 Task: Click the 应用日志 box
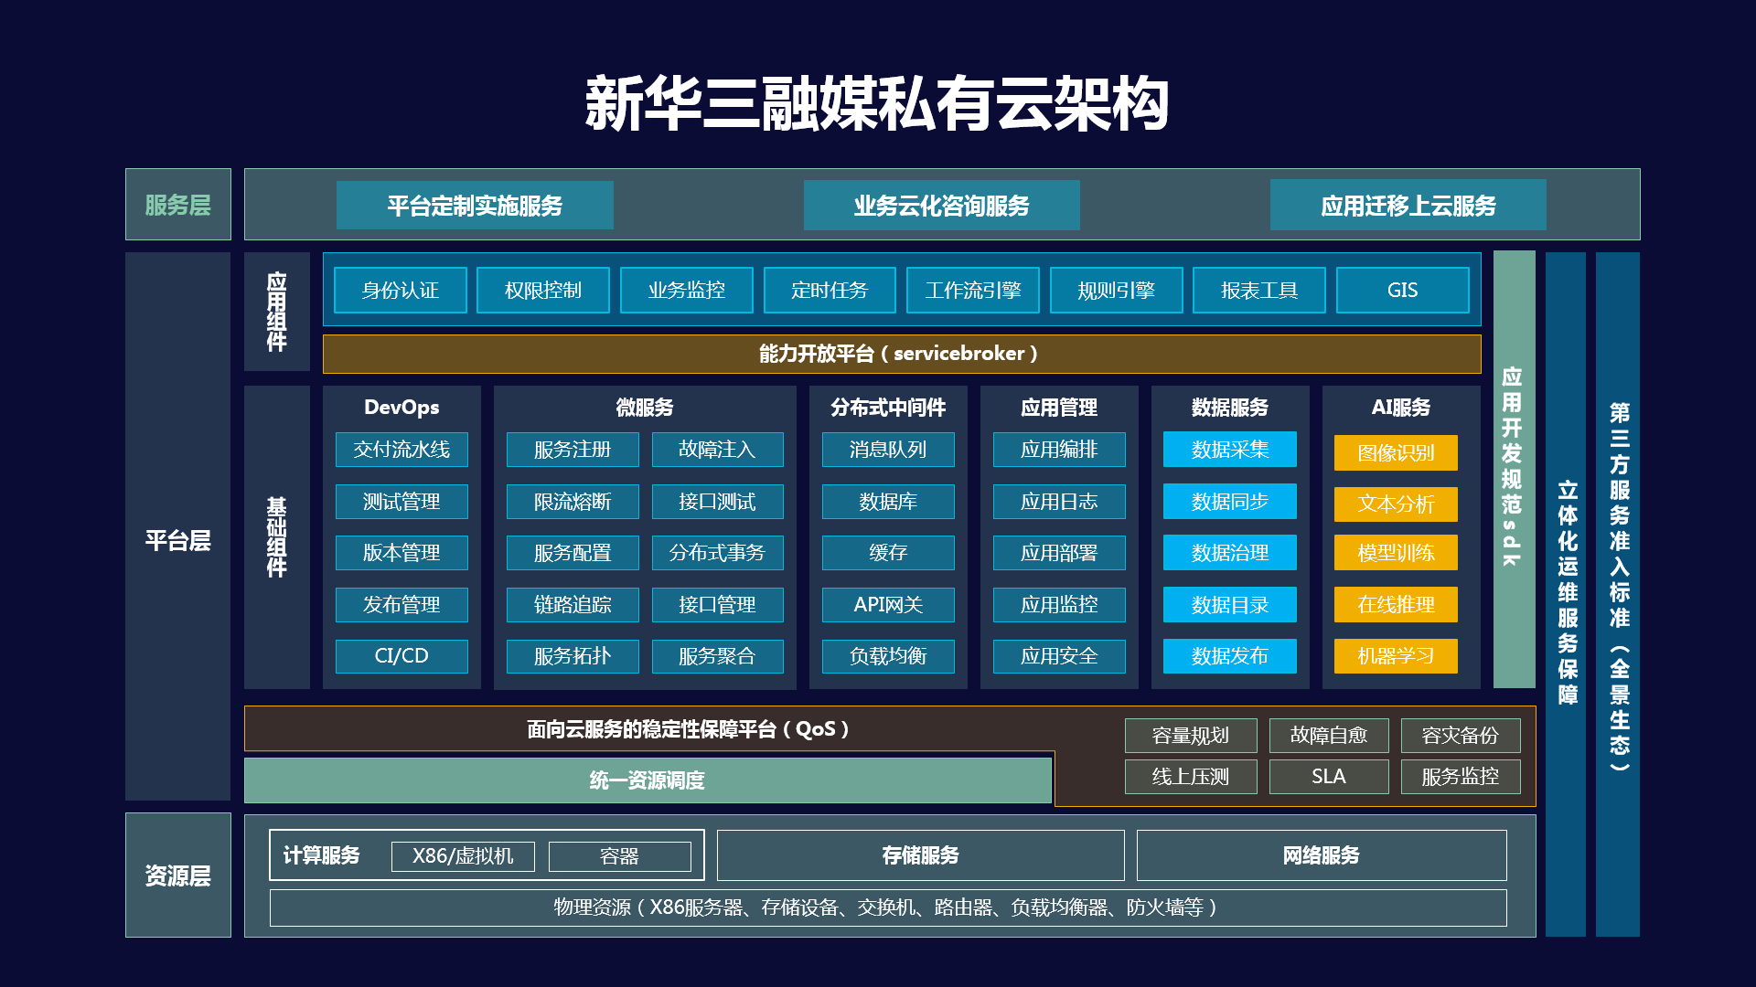click(x=1059, y=502)
